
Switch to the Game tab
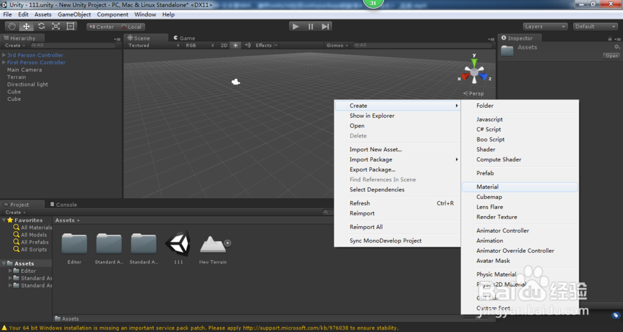pos(184,38)
